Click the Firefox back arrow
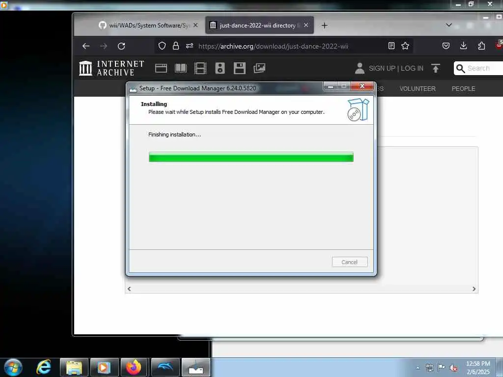 (x=85, y=46)
